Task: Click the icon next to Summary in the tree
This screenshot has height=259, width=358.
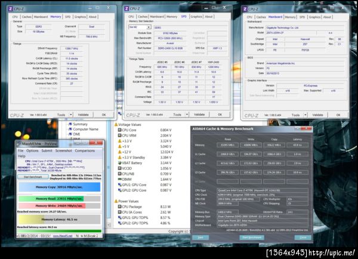Action: pos(70,124)
